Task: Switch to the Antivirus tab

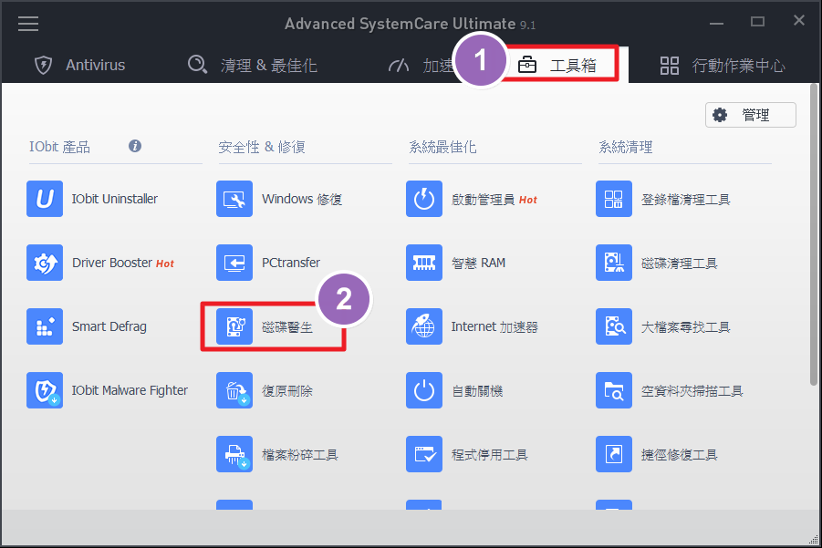Action: click(x=80, y=65)
